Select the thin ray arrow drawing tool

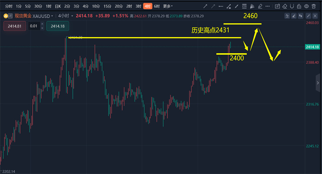coord(213,6)
